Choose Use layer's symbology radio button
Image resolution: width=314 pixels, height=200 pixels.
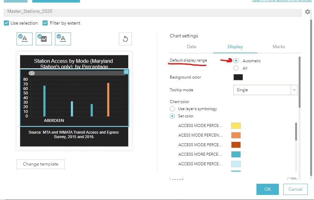click(172, 109)
